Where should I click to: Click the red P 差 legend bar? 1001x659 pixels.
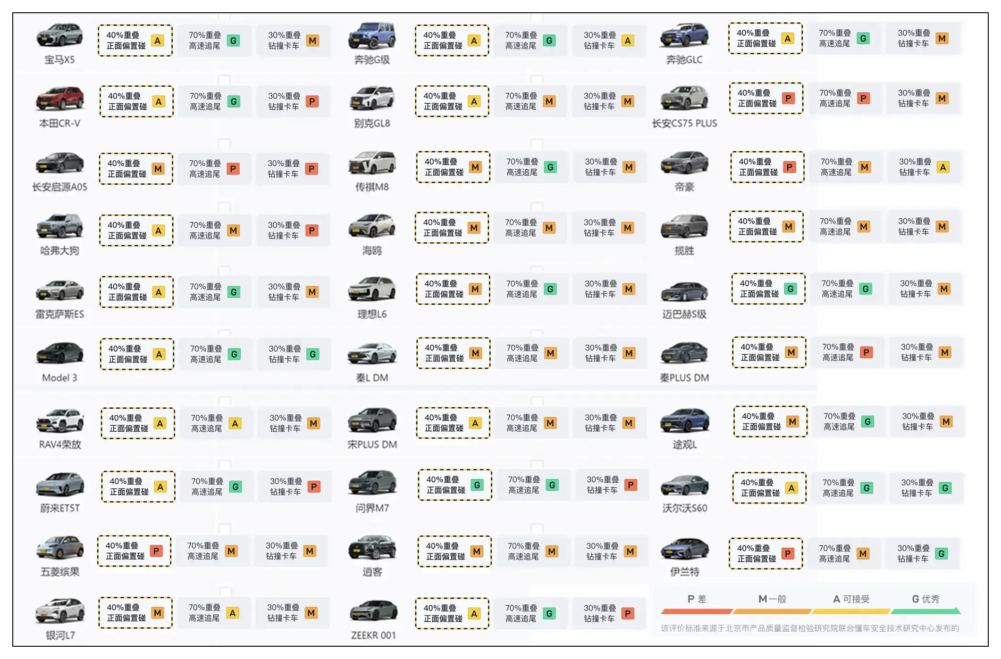[697, 611]
